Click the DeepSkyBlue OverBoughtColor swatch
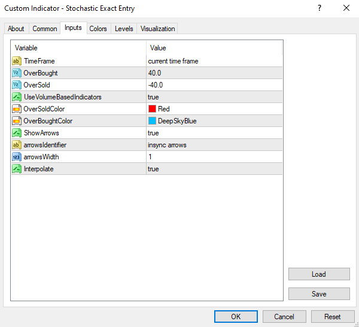The image size is (359, 327). point(152,121)
